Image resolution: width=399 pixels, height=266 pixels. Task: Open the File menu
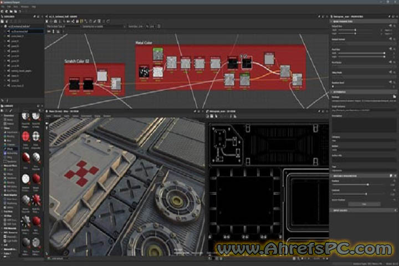[x=2, y=7]
